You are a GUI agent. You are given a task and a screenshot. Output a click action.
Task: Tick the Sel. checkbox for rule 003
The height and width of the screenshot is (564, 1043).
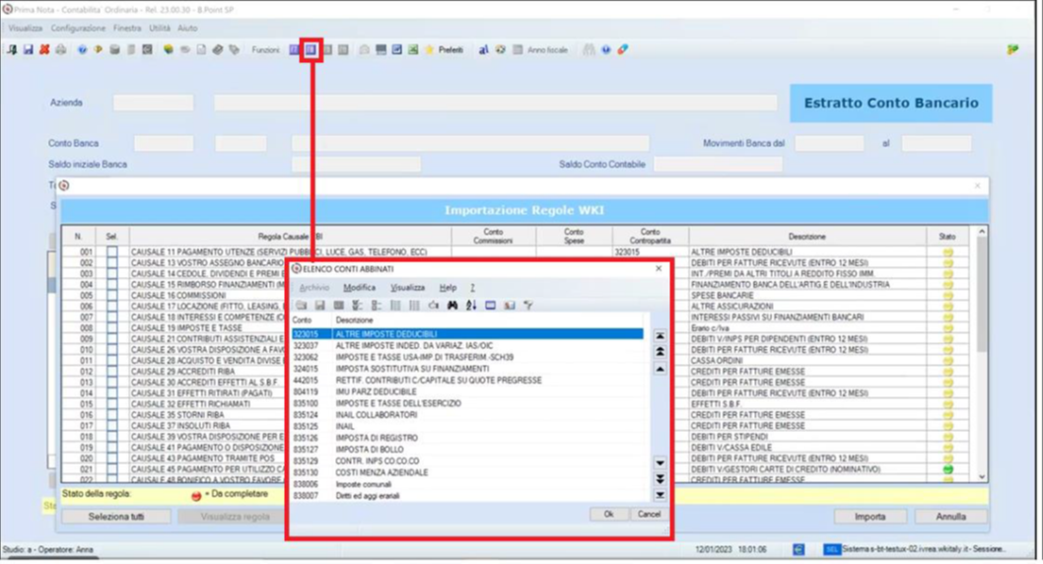click(x=111, y=273)
